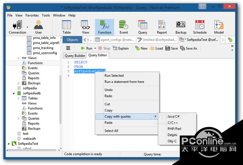This screenshot has width=243, height=165.
Task: Open the Connection toolbar icon
Action: point(17,27)
